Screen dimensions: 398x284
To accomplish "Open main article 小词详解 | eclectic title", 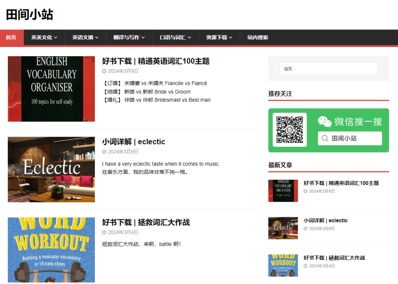I will click(x=134, y=142).
